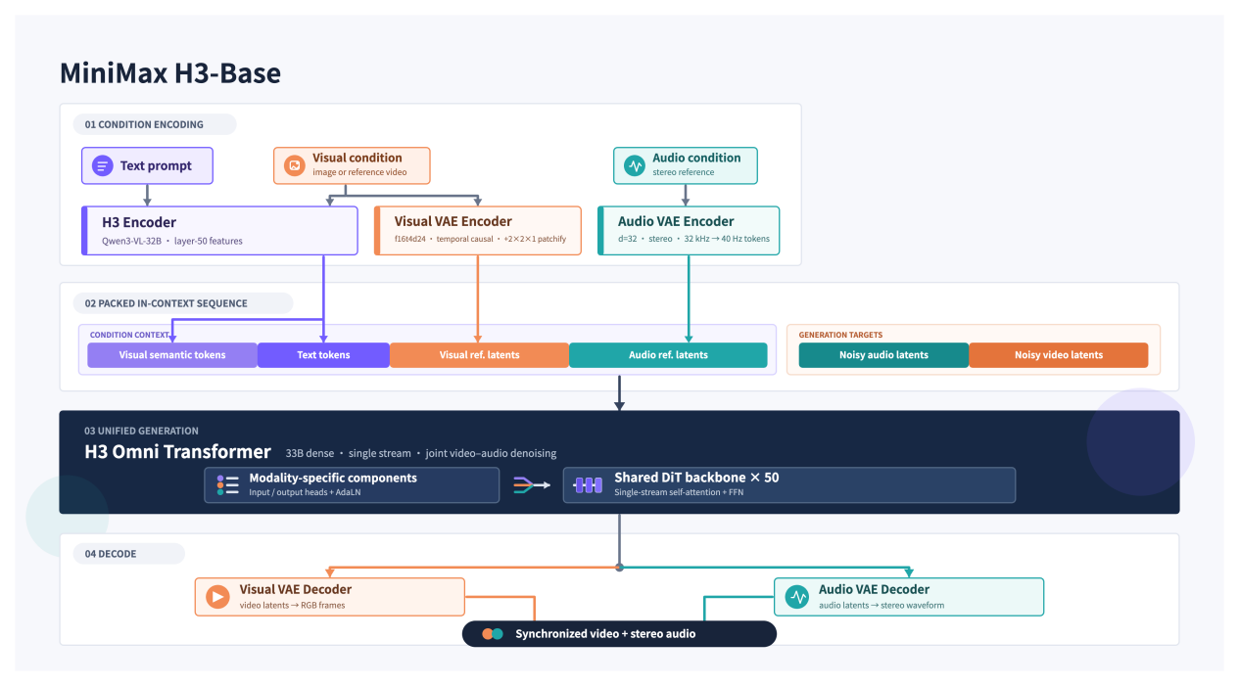Click 'audio latents → stereo waveform' text
The image size is (1239, 686).
[x=881, y=606]
